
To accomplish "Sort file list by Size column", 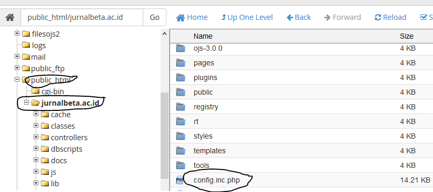I will pyautogui.click(x=406, y=36).
